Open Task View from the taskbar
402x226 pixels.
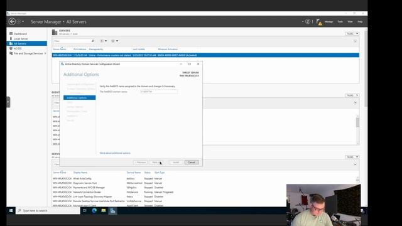85,211
